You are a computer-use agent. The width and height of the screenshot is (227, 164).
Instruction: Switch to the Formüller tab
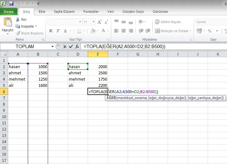click(x=91, y=12)
